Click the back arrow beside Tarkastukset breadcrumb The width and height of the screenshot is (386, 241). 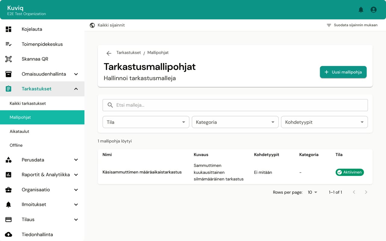[x=109, y=53]
